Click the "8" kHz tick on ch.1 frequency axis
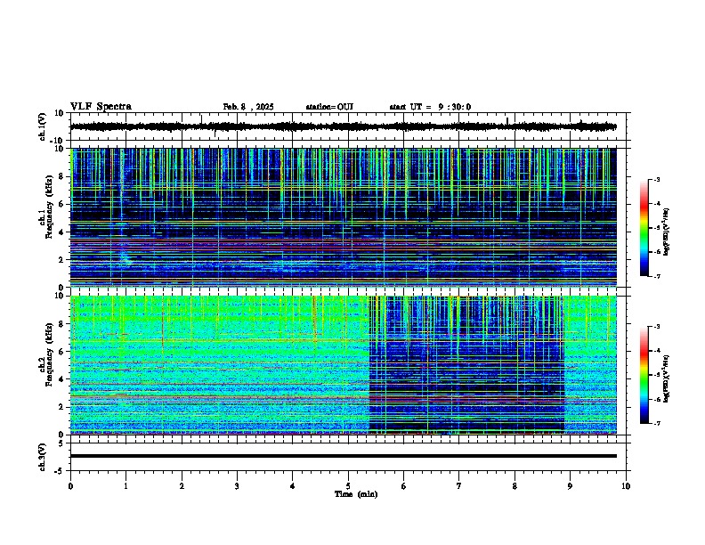This screenshot has width=705, height=545. pyautogui.click(x=61, y=176)
